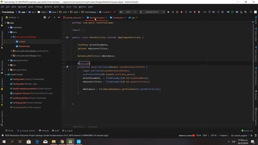This screenshot has width=258, height=145.
Task: Open the Navigate menu
Action: point(22,7)
